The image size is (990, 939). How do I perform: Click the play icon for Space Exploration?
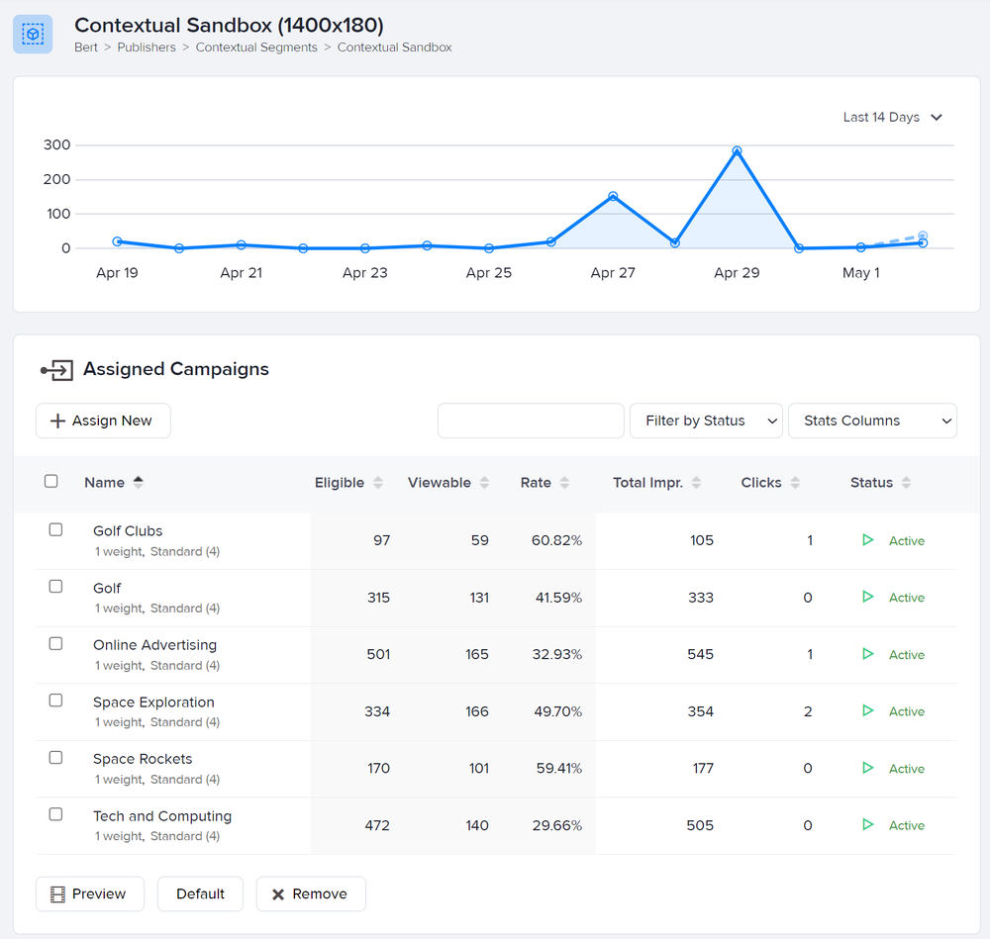point(868,711)
